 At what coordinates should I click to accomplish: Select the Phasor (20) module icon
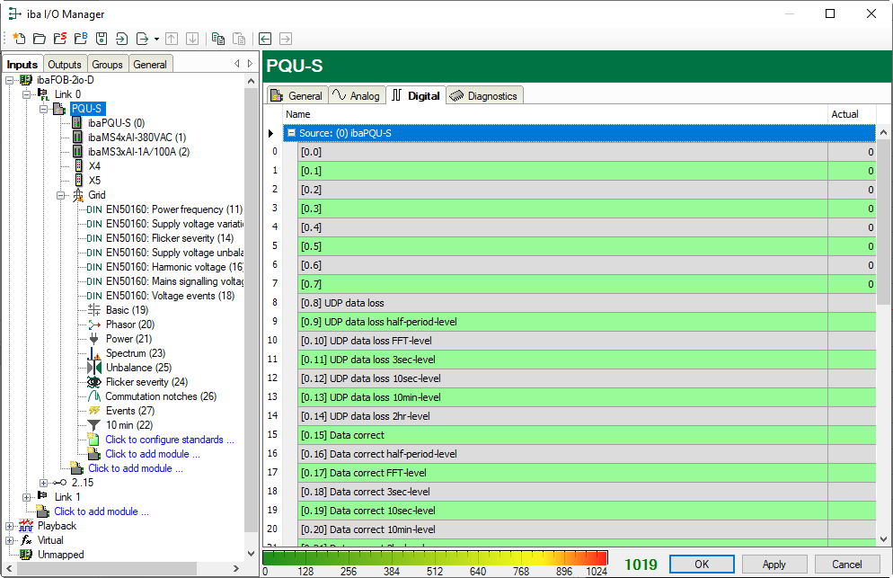pyautogui.click(x=94, y=325)
